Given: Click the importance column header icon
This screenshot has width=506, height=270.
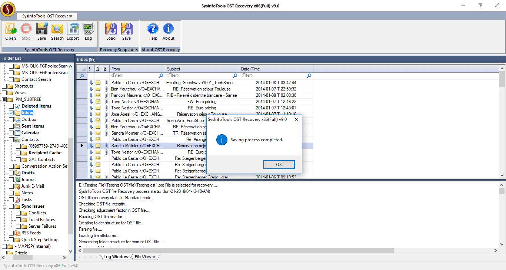Looking at the screenshot, I should tap(90, 69).
